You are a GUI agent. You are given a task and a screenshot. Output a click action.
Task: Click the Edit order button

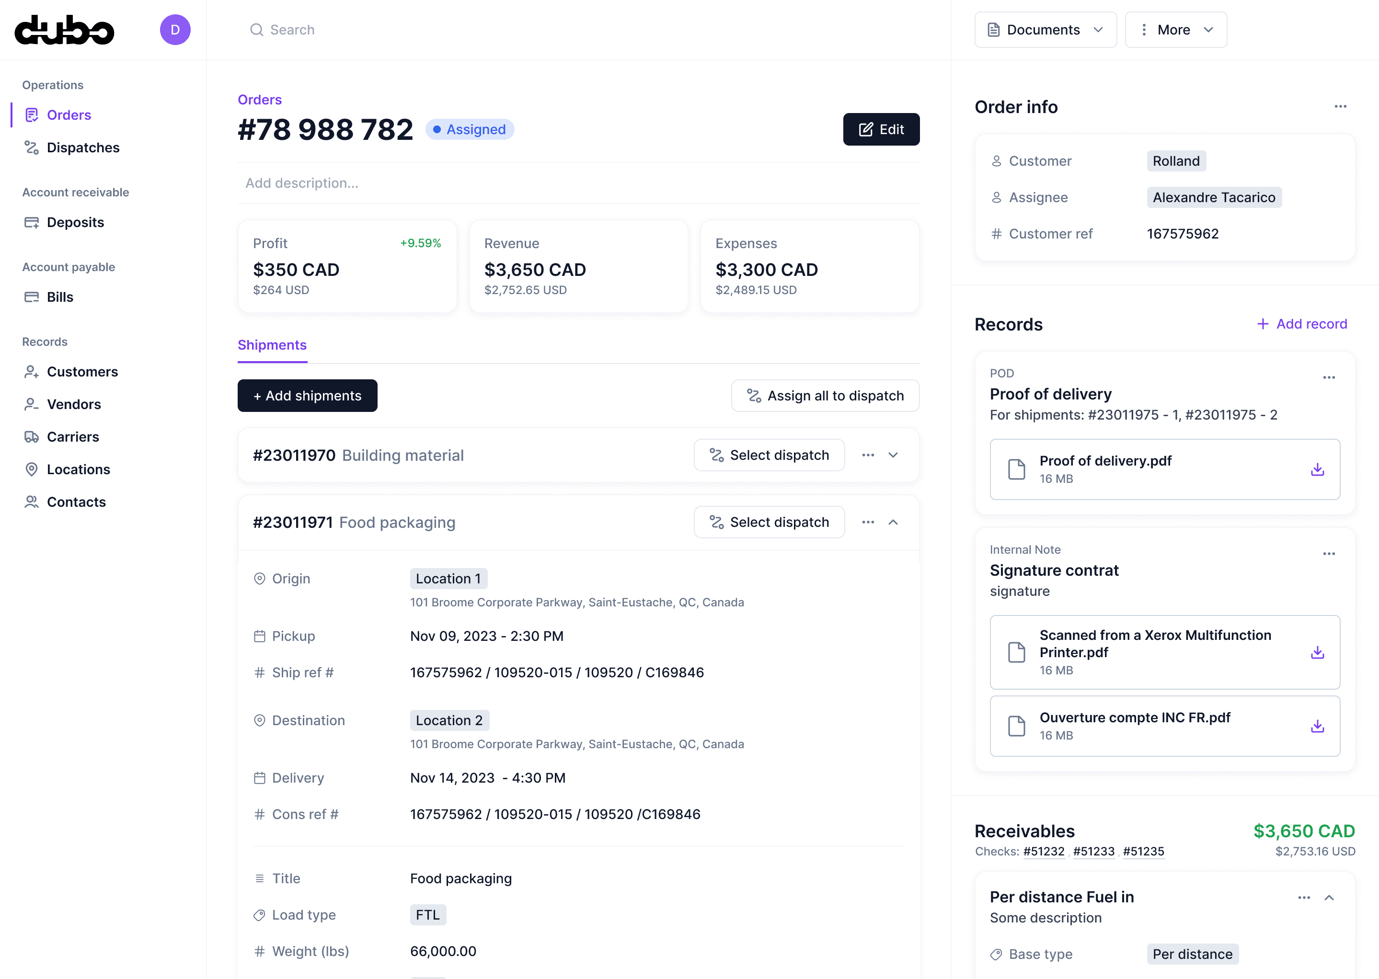(880, 130)
